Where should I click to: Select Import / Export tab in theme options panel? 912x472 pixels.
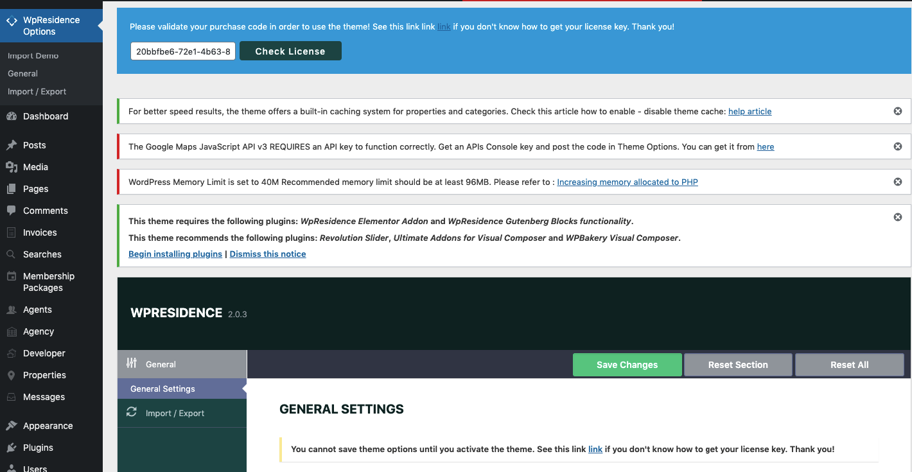[182, 413]
